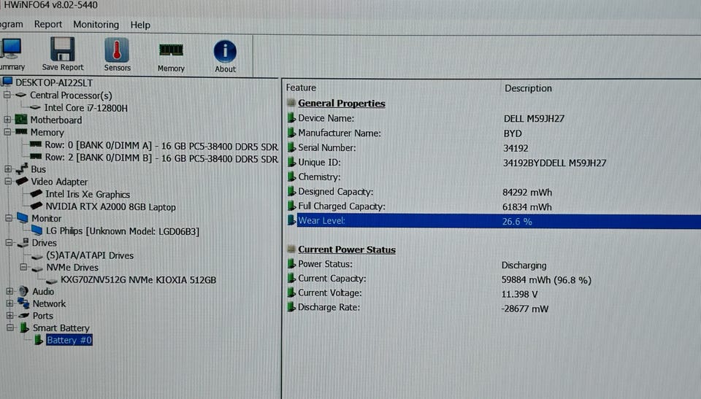The width and height of the screenshot is (701, 399).
Task: Open the Save Report toolbar icon
Action: (x=62, y=49)
